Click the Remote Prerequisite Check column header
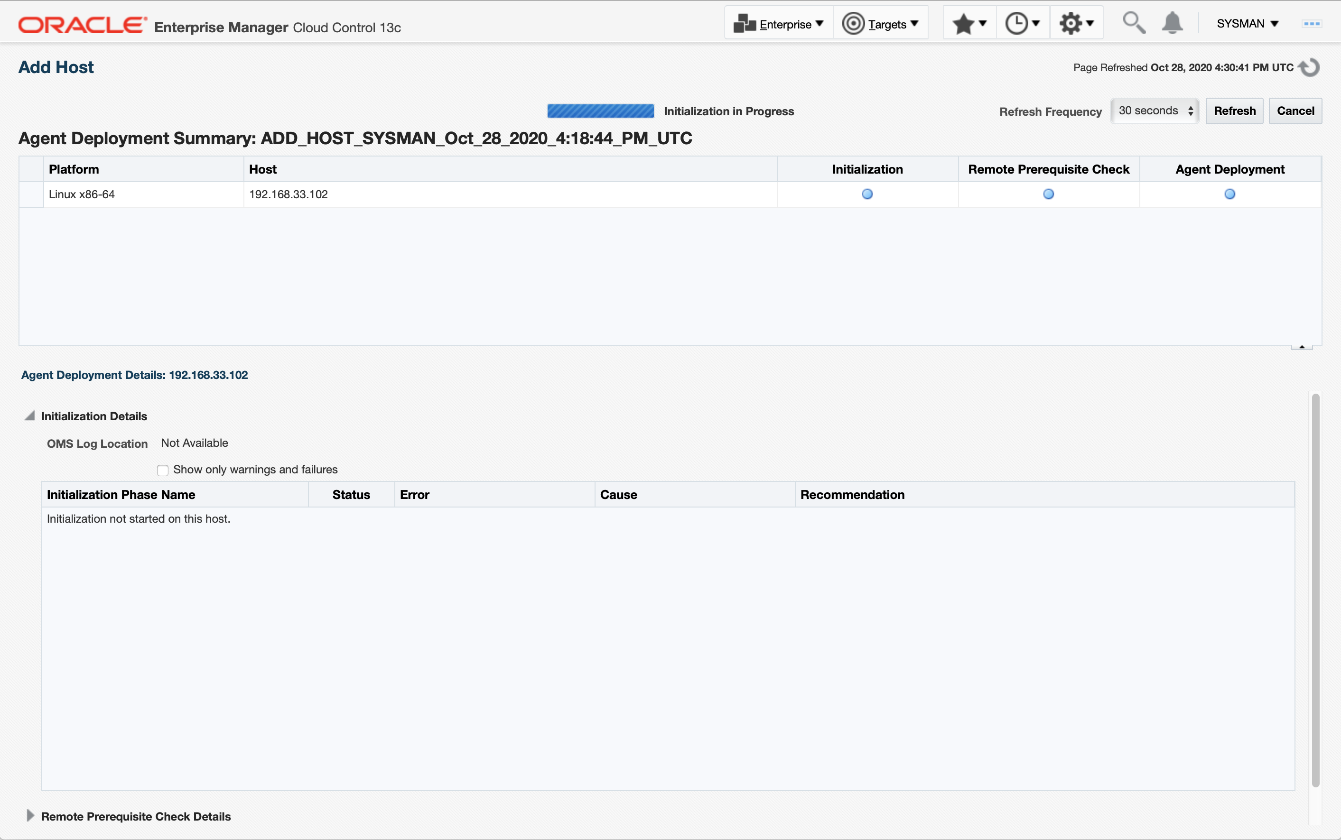The height and width of the screenshot is (840, 1341). point(1048,169)
